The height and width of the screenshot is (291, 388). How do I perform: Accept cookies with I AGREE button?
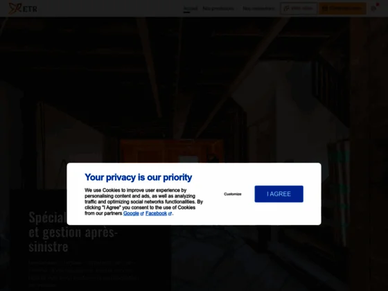click(279, 194)
